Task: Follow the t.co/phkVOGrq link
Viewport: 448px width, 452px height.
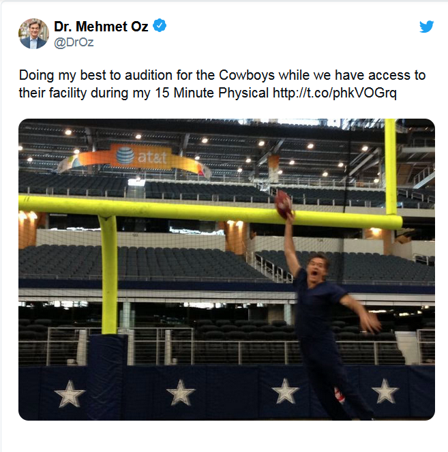Action: 334,93
